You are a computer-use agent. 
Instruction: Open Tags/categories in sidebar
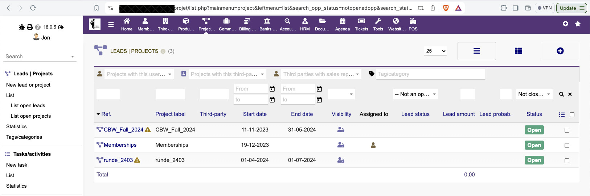pos(24,137)
